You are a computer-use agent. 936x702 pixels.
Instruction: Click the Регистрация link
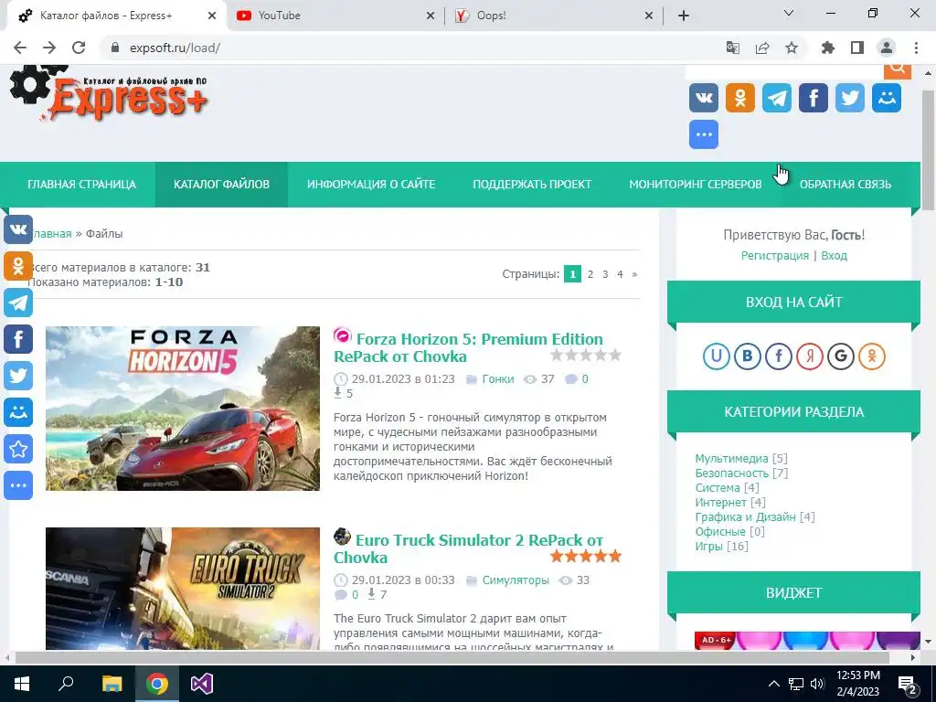(x=775, y=256)
